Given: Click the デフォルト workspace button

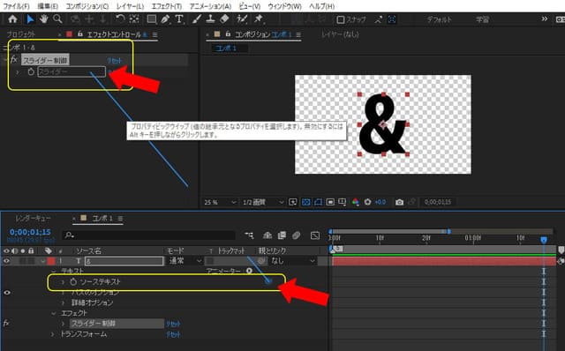Looking at the screenshot, I should (439, 19).
